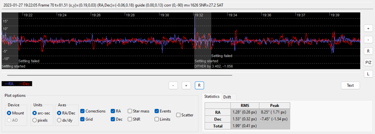This screenshot has height=134, width=375.
Task: Click the vertical zoom in plus button
Action: coord(368,28)
